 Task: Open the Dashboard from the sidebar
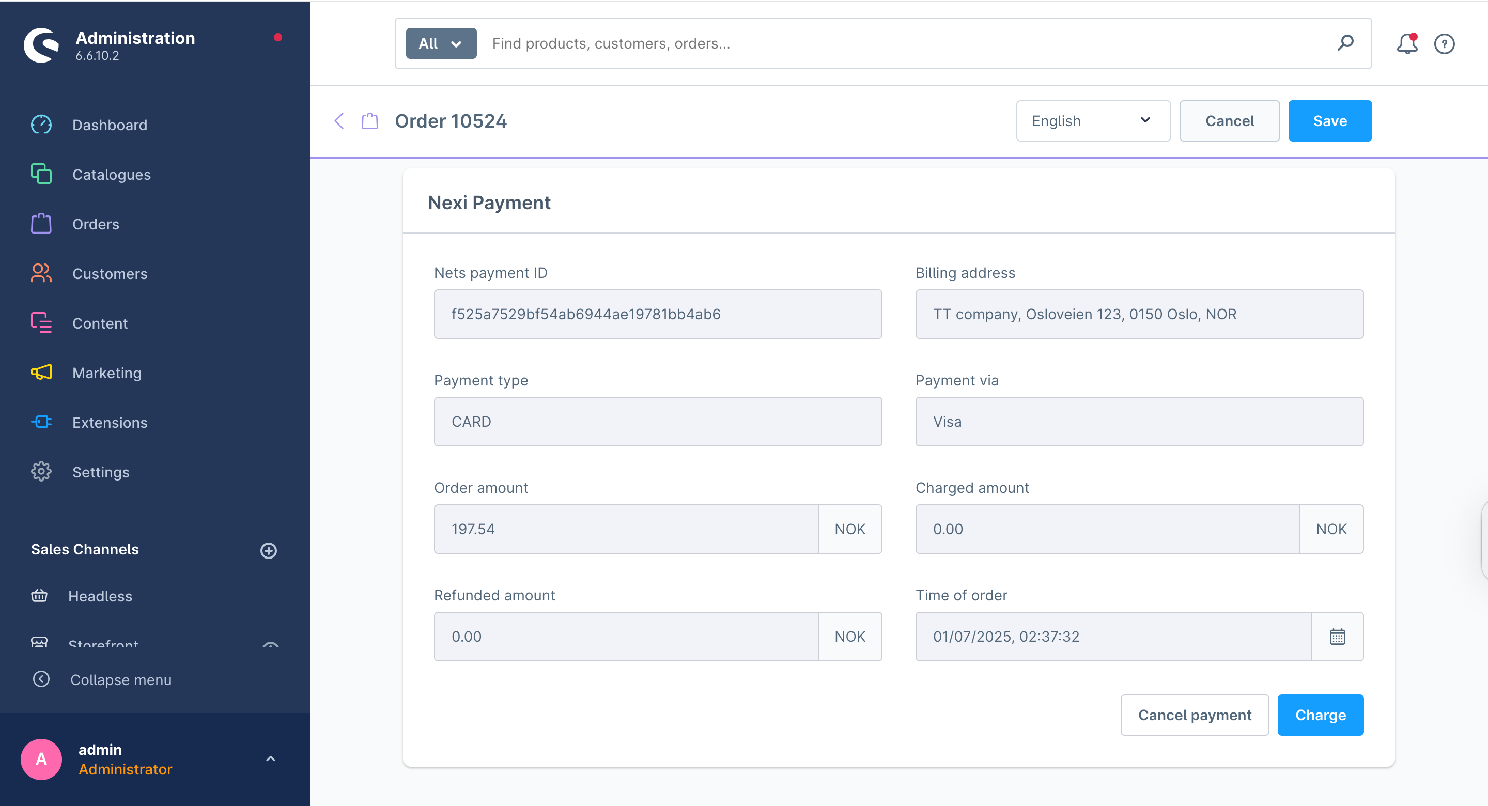110,125
